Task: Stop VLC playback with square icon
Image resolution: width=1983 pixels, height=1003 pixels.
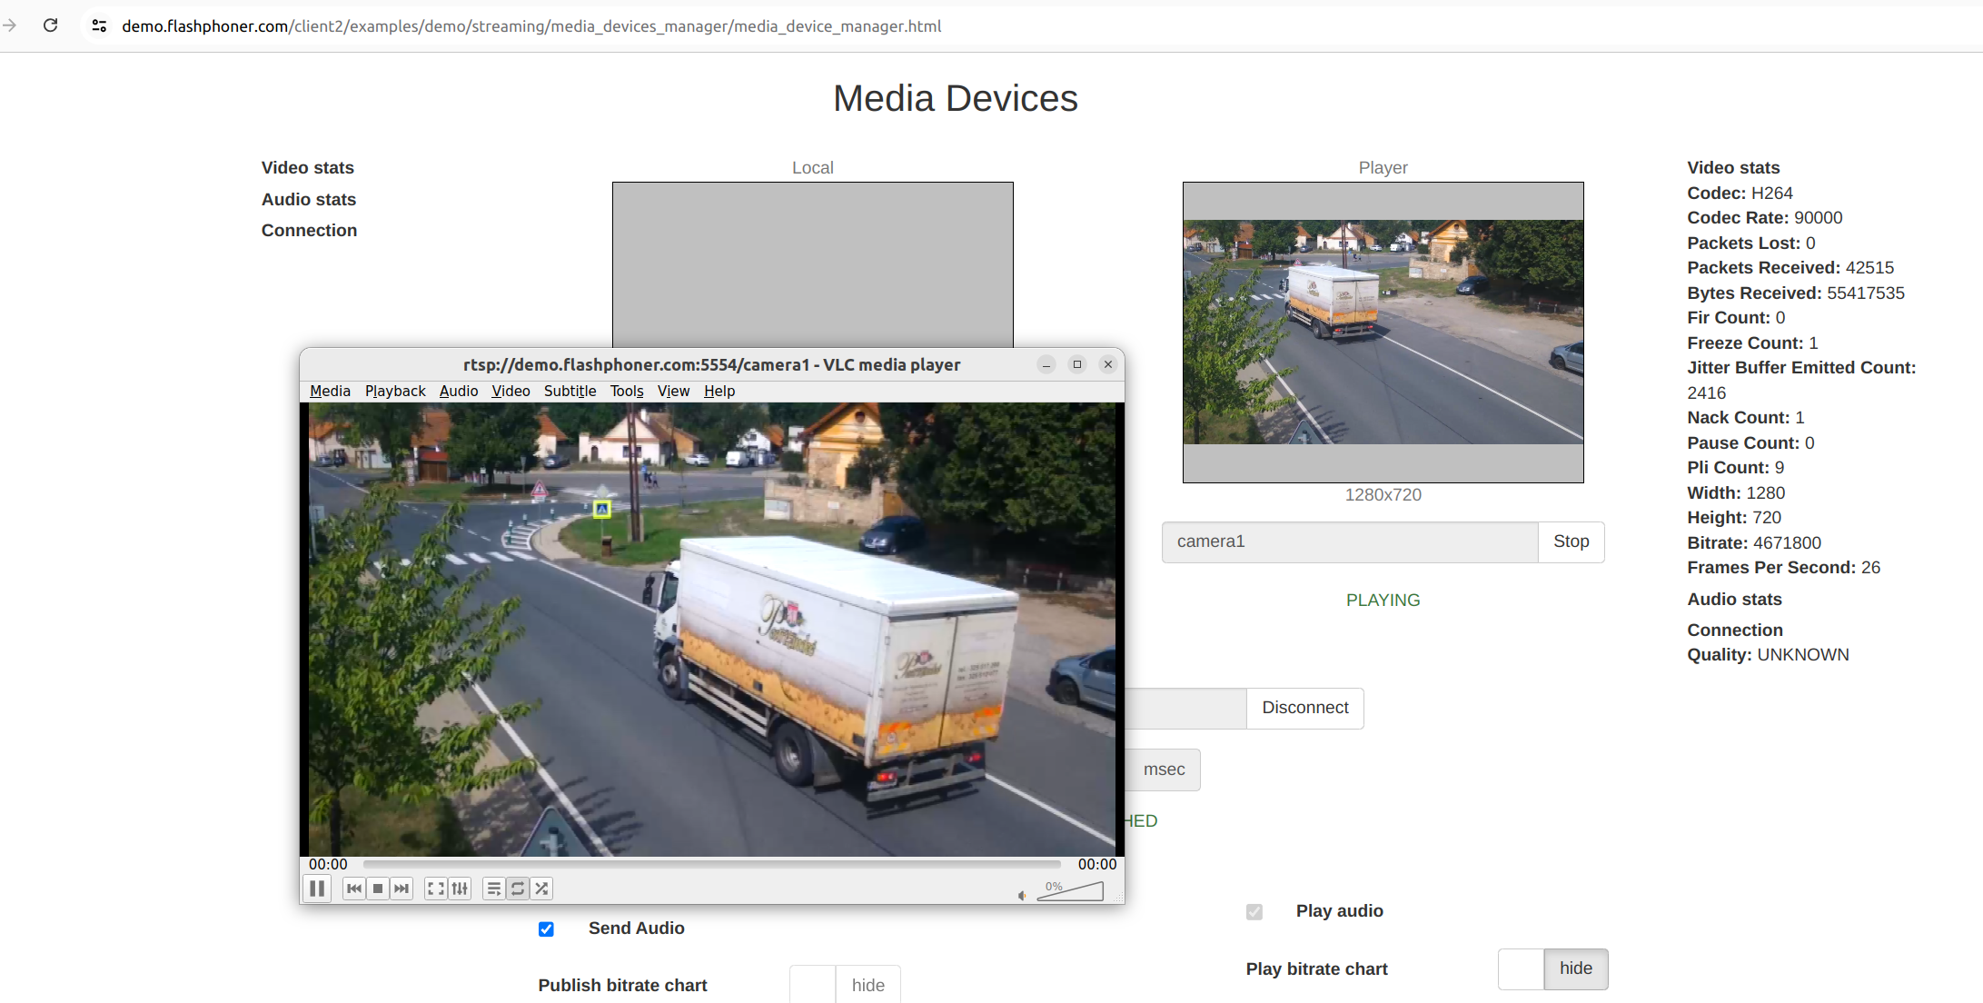Action: point(378,889)
